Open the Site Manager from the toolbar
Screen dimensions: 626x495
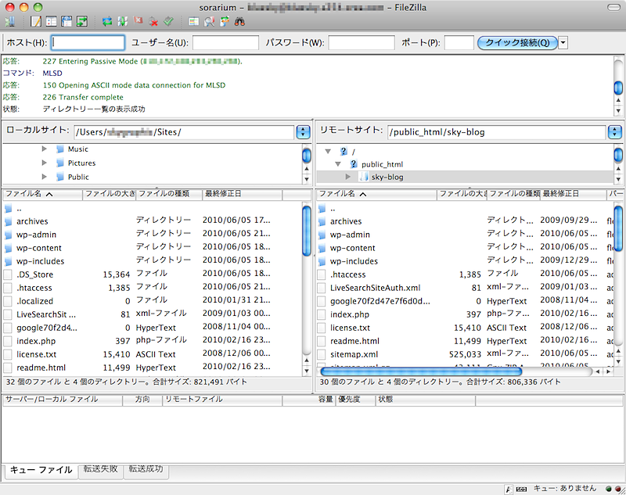pyautogui.click(x=9, y=22)
